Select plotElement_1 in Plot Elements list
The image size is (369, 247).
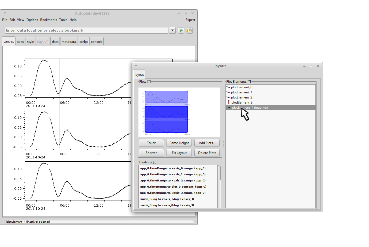270,92
